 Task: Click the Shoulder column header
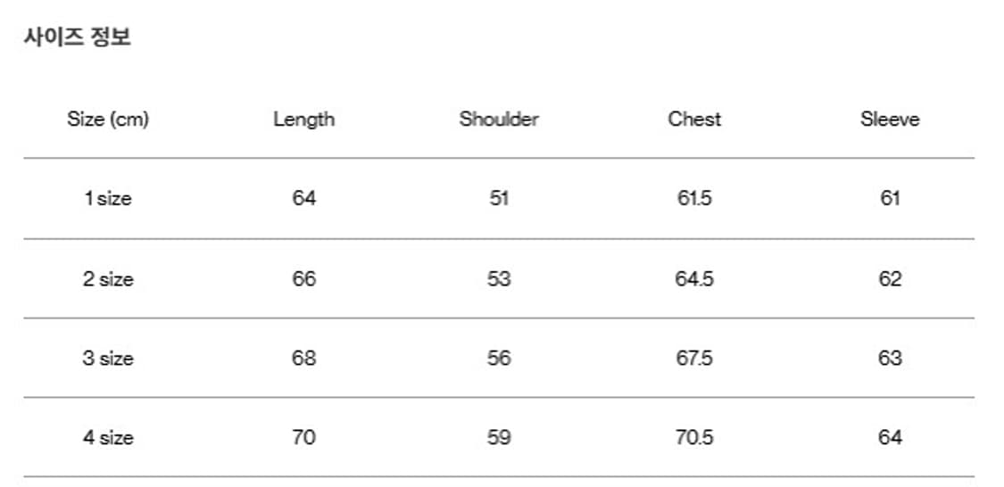499,119
